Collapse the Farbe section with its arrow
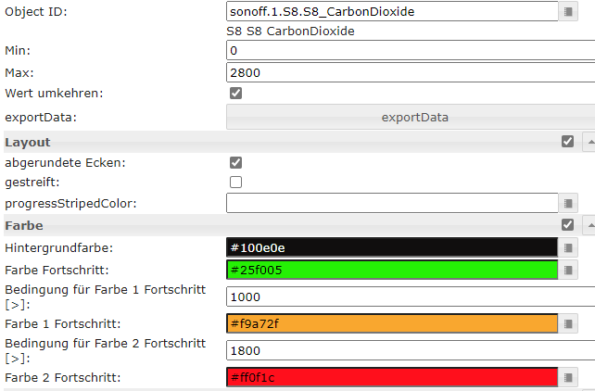This screenshot has width=595, height=391. click(589, 225)
